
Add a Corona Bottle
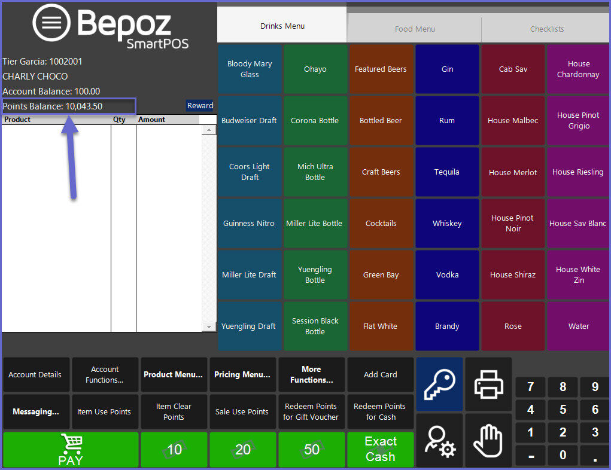point(315,120)
